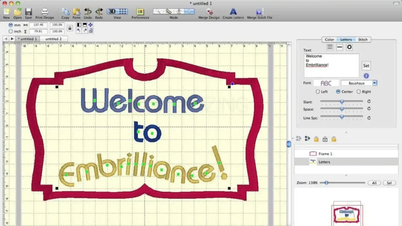The image size is (402, 226).
Task: Toggle the aspect ratio lock
Action: coord(70,28)
